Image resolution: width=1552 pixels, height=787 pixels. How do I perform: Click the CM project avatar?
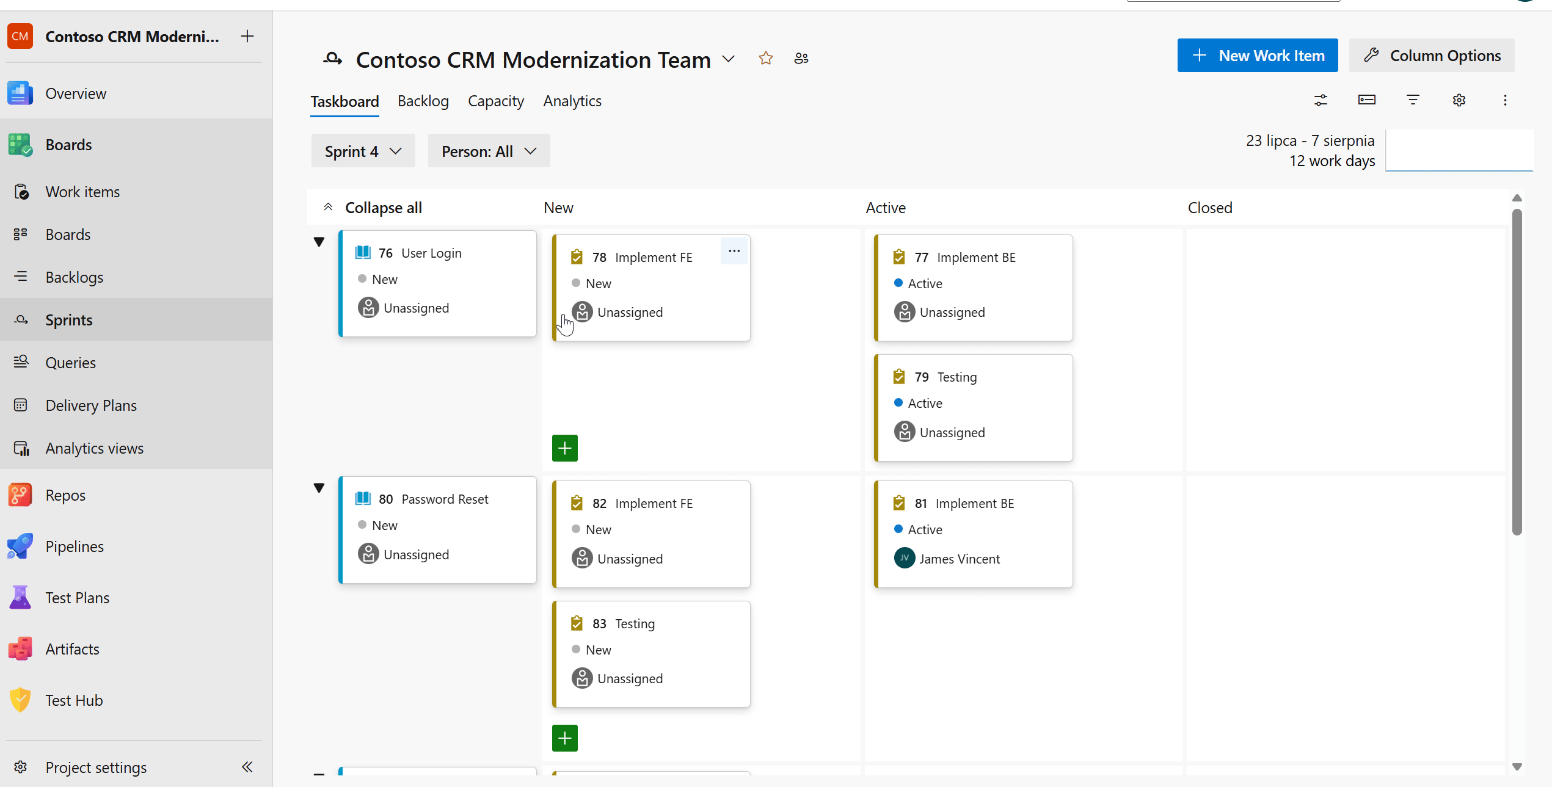point(20,37)
